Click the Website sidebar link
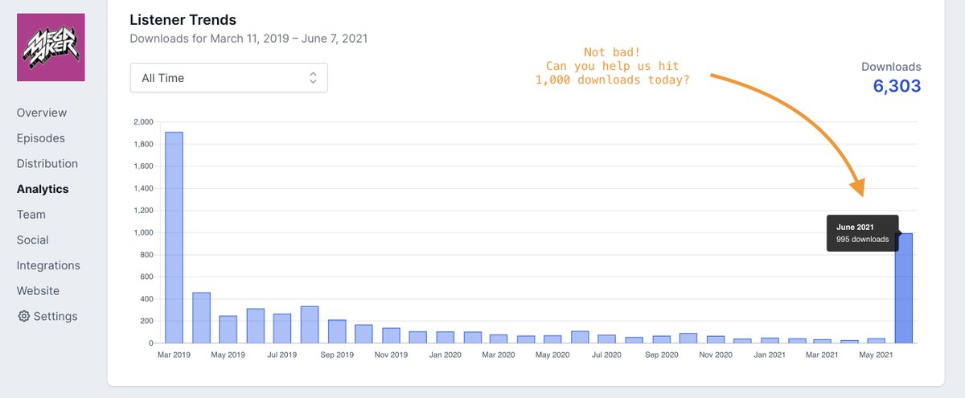The height and width of the screenshot is (398, 965). [x=36, y=291]
